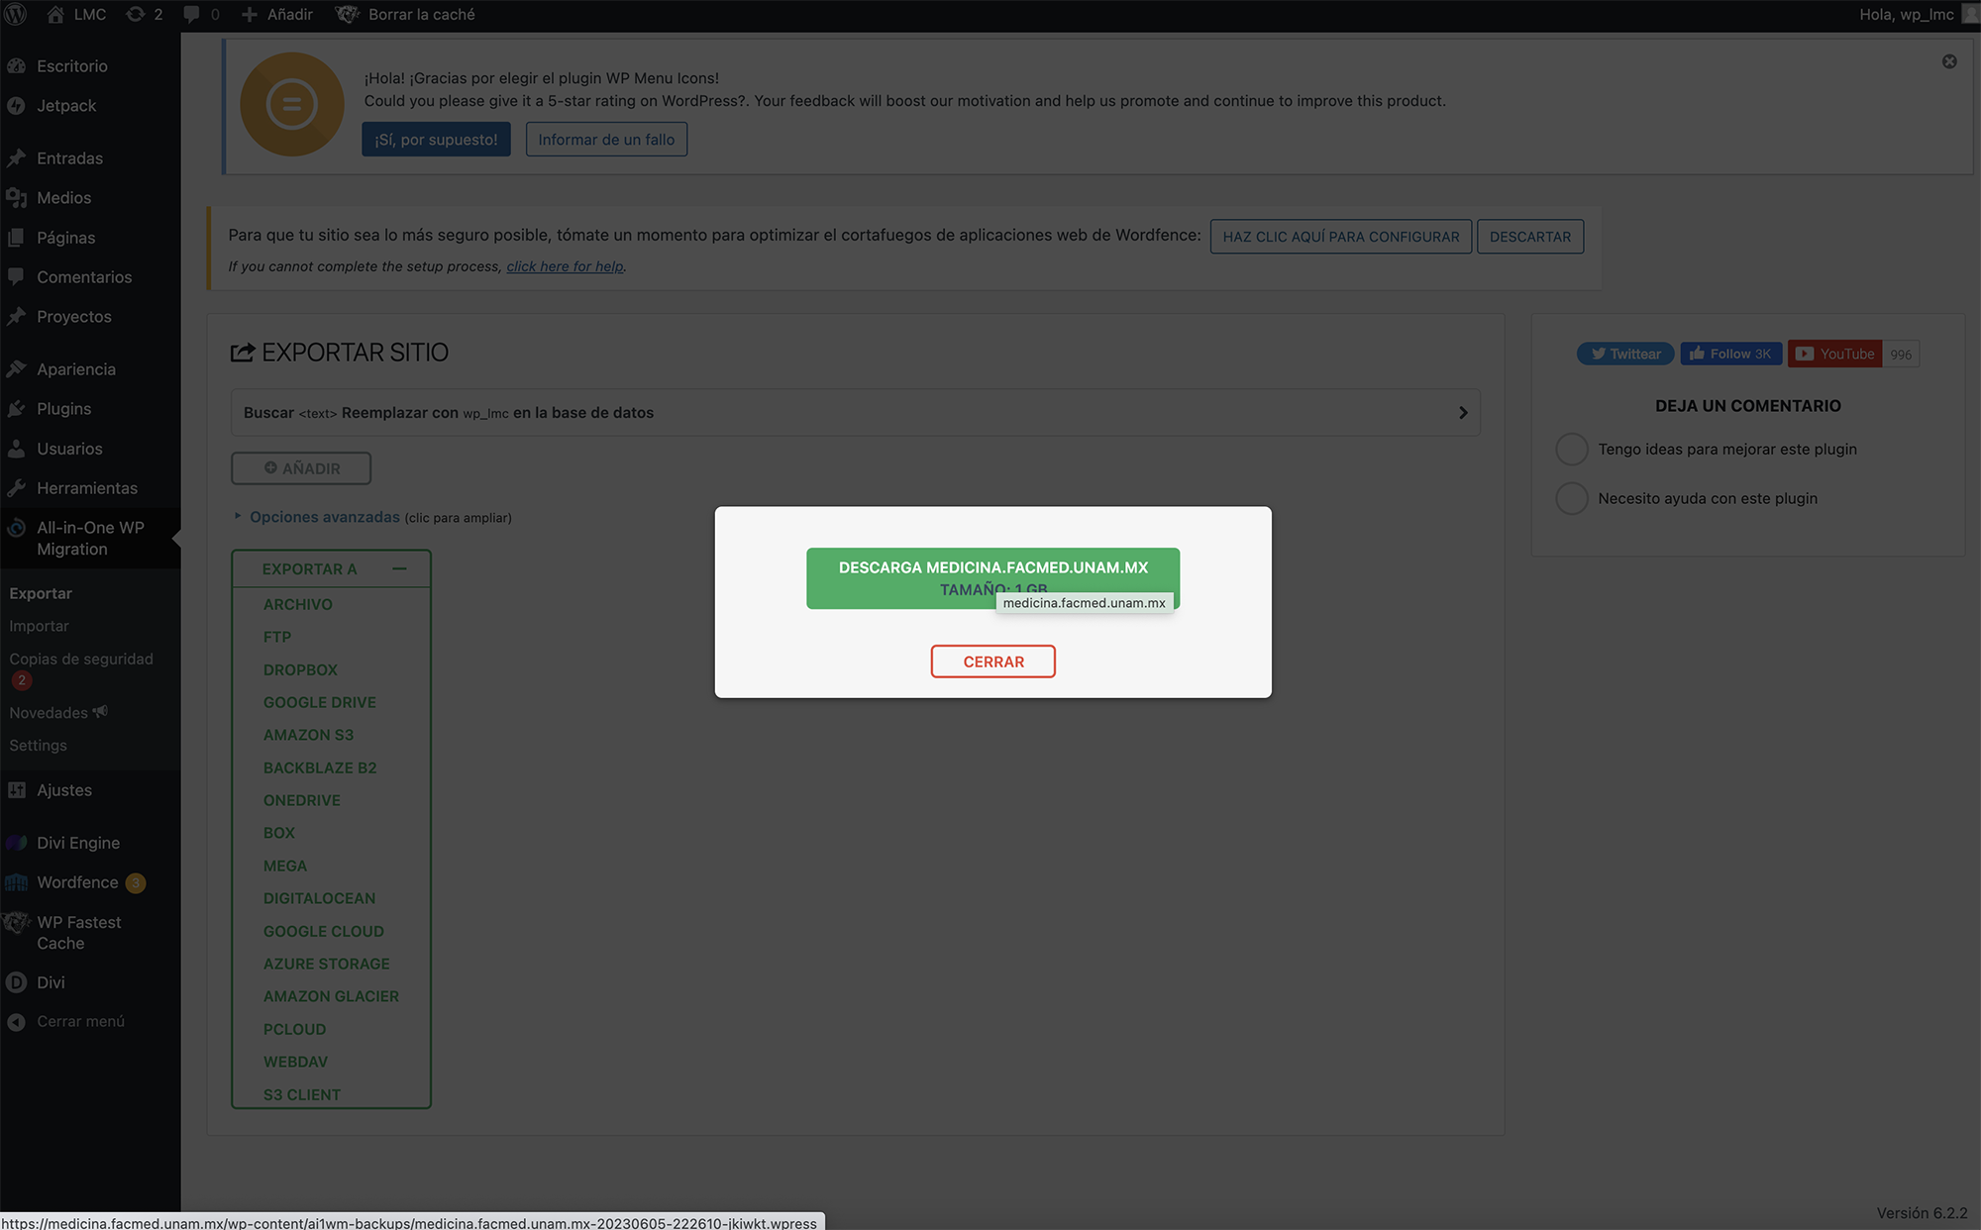Click the All-in-One WP Migration icon

[x=16, y=528]
